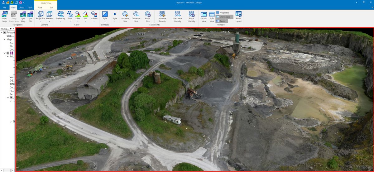The height and width of the screenshot is (172, 374).
Task: Click Decrease Size scan points icon
Action: point(136,14)
